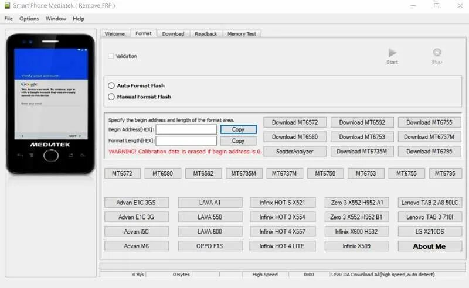Open the ScatterAnalyzer button
The height and width of the screenshot is (288, 469).
click(295, 152)
